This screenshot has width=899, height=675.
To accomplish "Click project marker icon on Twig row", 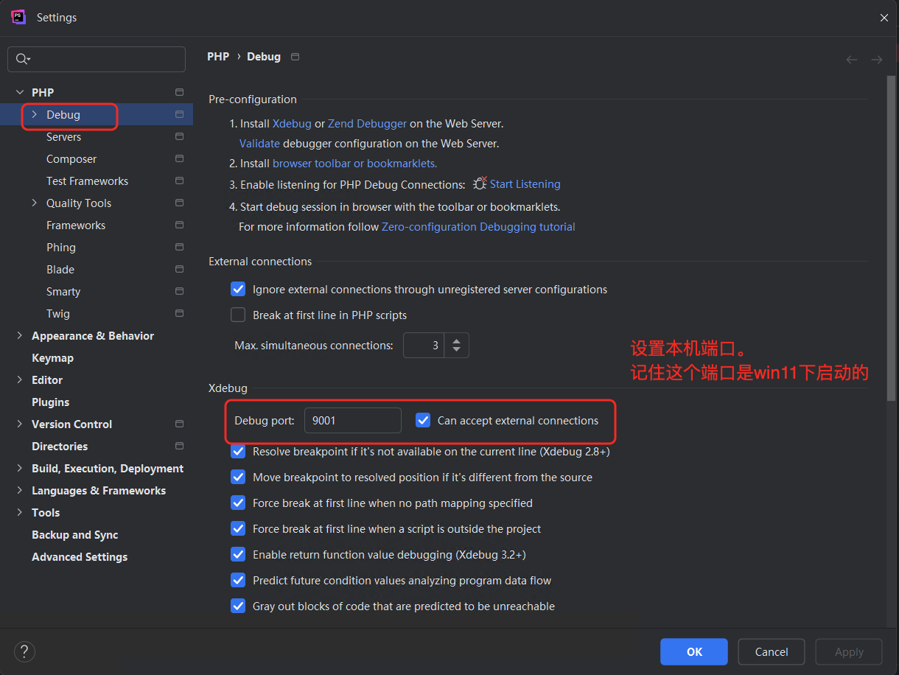I will coord(179,313).
